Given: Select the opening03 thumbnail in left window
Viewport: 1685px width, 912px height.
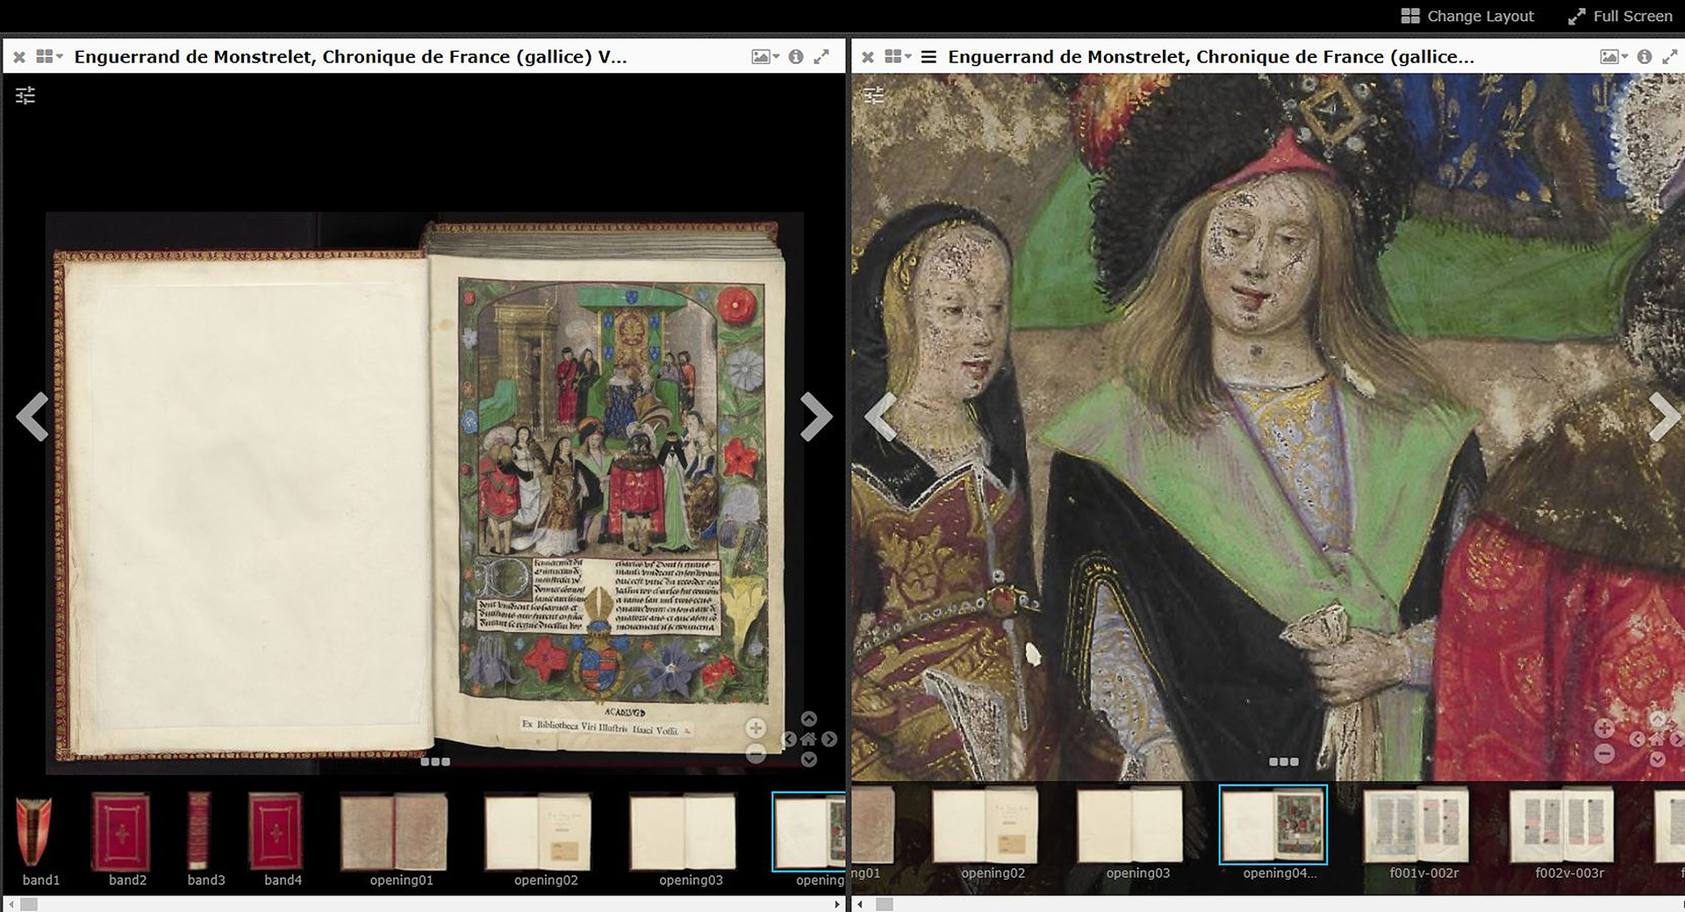Looking at the screenshot, I should (x=684, y=832).
